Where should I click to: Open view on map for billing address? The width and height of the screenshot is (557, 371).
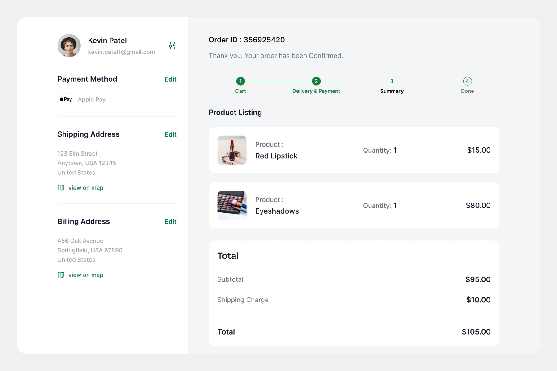pyautogui.click(x=86, y=275)
